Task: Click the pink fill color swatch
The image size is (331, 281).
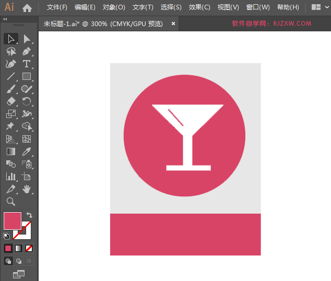Action: [x=12, y=220]
